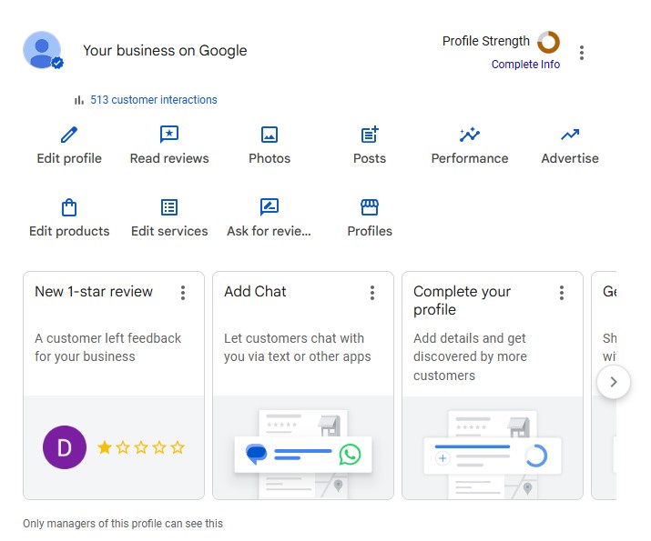
Task: Click the Profile Strength ring indicator
Action: pos(548,43)
